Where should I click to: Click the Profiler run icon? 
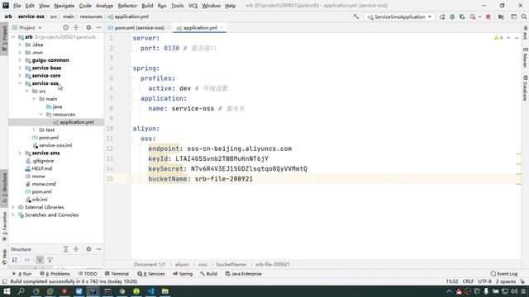coord(473,16)
